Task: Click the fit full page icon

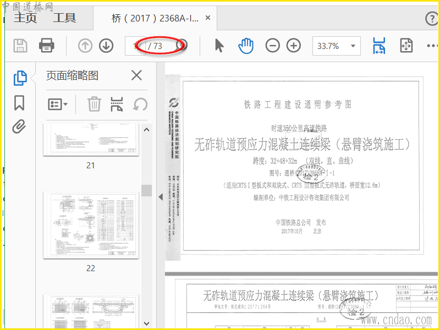Action: [x=406, y=46]
